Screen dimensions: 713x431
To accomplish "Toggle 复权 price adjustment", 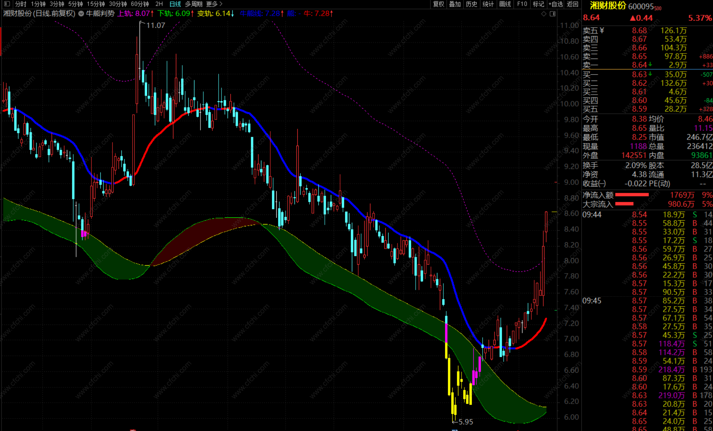I will click(438, 4).
